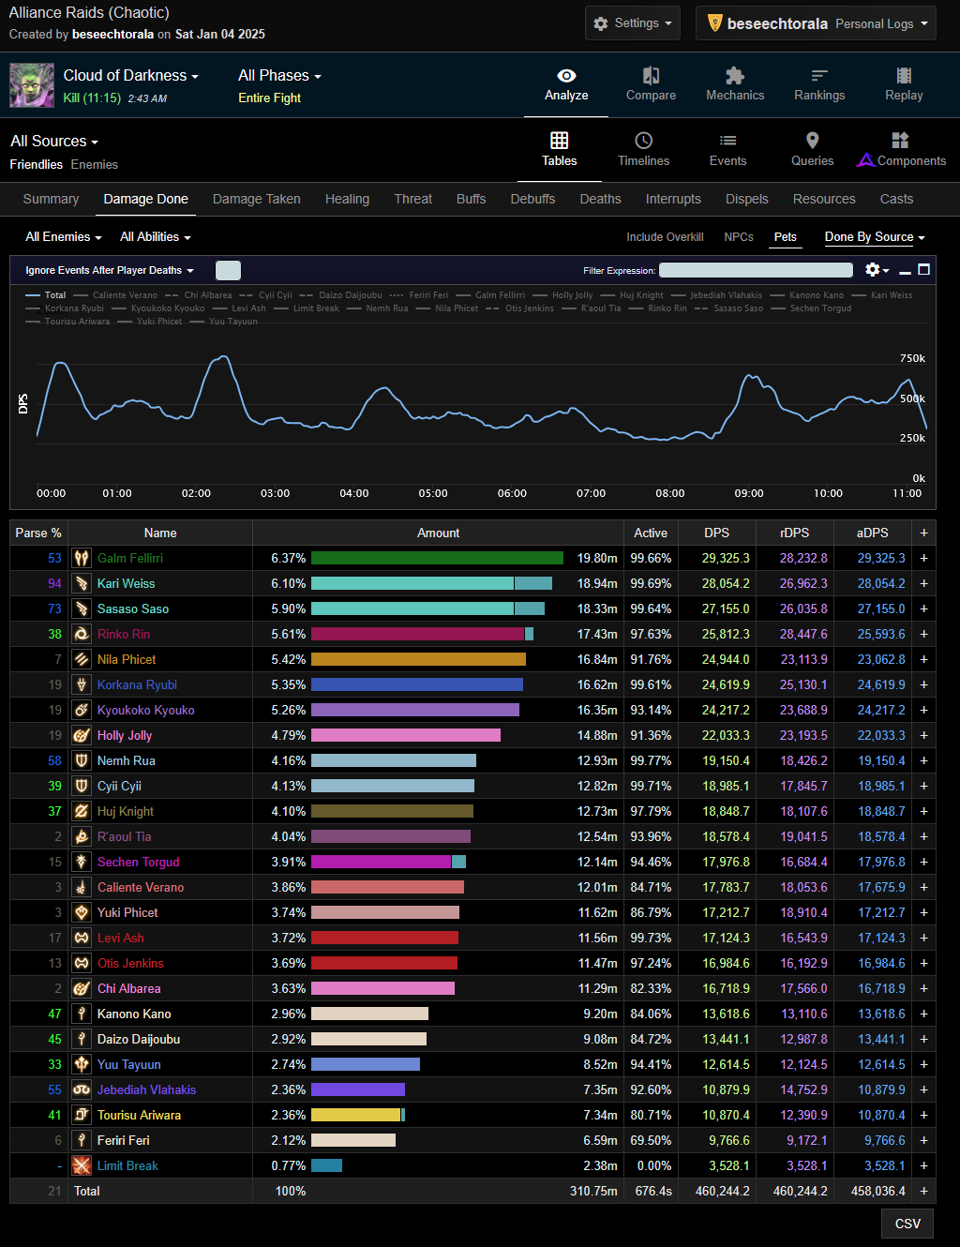Toggle Caliente Verano line in legend
The height and width of the screenshot is (1247, 960).
115,295
